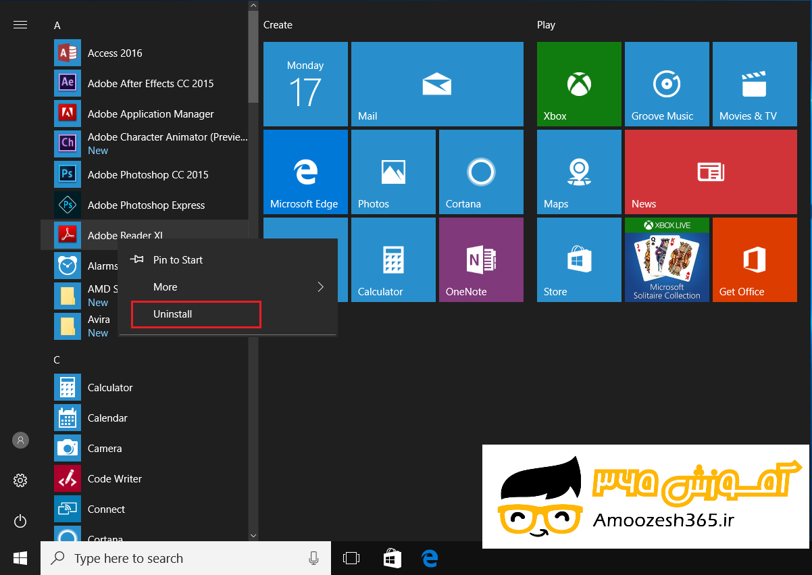
Task: Launch the Xbox tile
Action: pos(579,84)
